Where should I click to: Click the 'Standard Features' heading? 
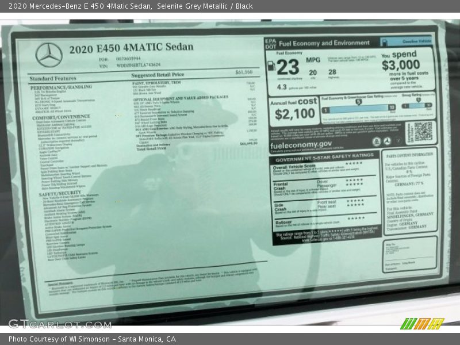click(53, 79)
